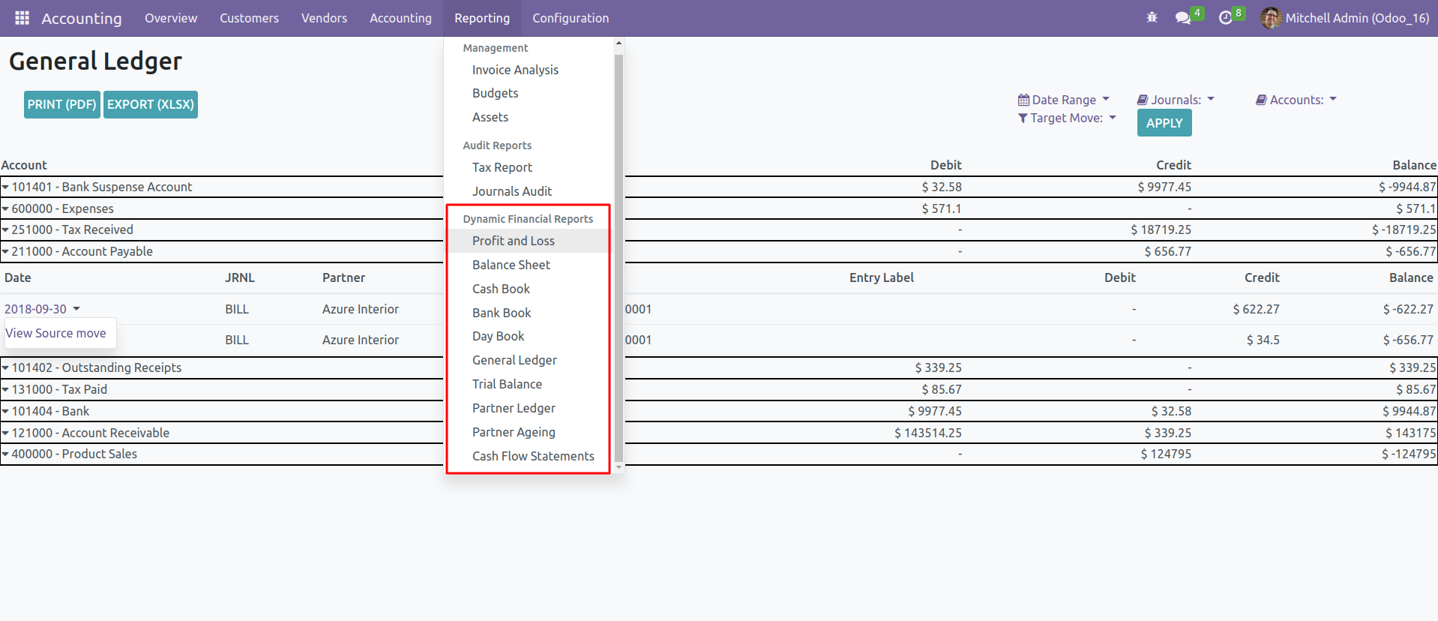Screen dimensions: 1438x621
Task: Open the 2018-09-30 date dropdown caret
Action: 76,309
